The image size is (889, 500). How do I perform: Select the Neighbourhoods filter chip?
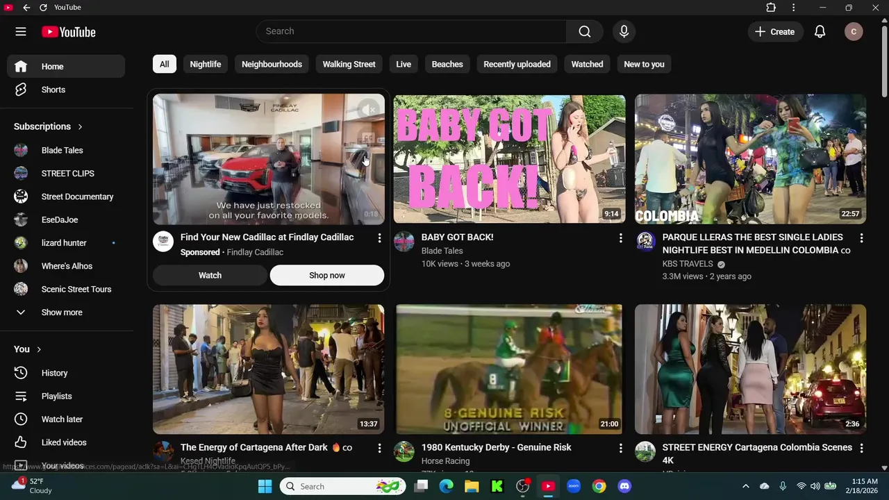pos(272,64)
